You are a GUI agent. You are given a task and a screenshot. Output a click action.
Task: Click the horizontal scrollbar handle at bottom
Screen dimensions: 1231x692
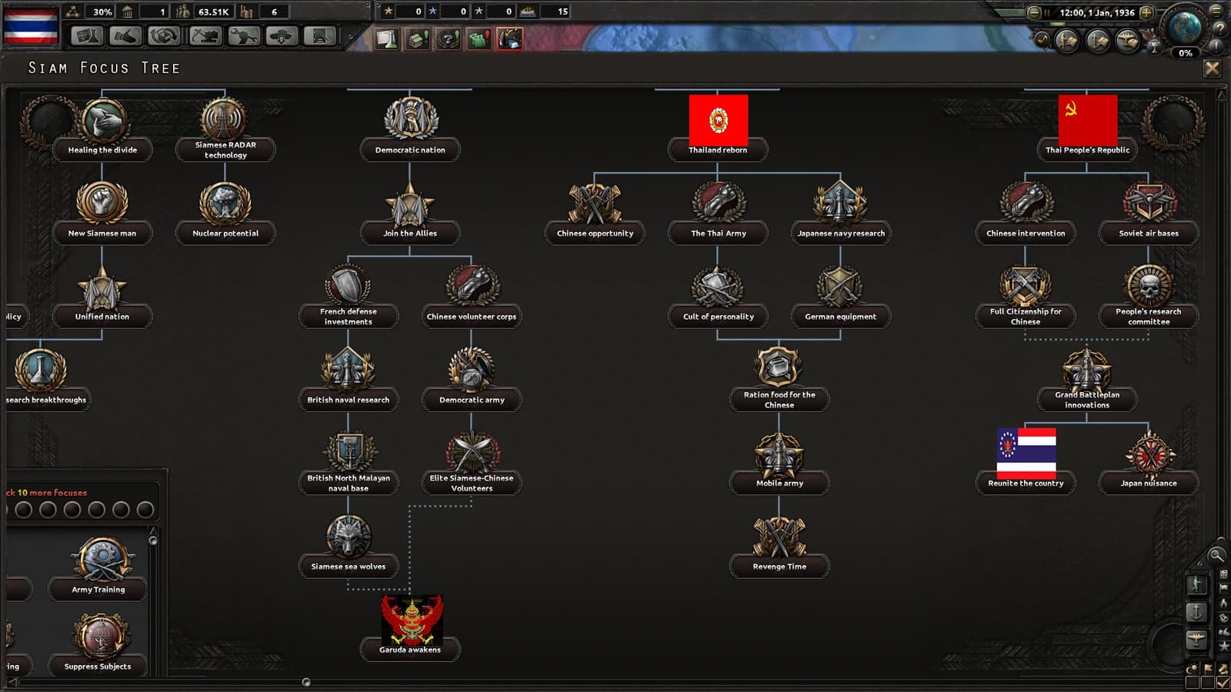point(306,682)
